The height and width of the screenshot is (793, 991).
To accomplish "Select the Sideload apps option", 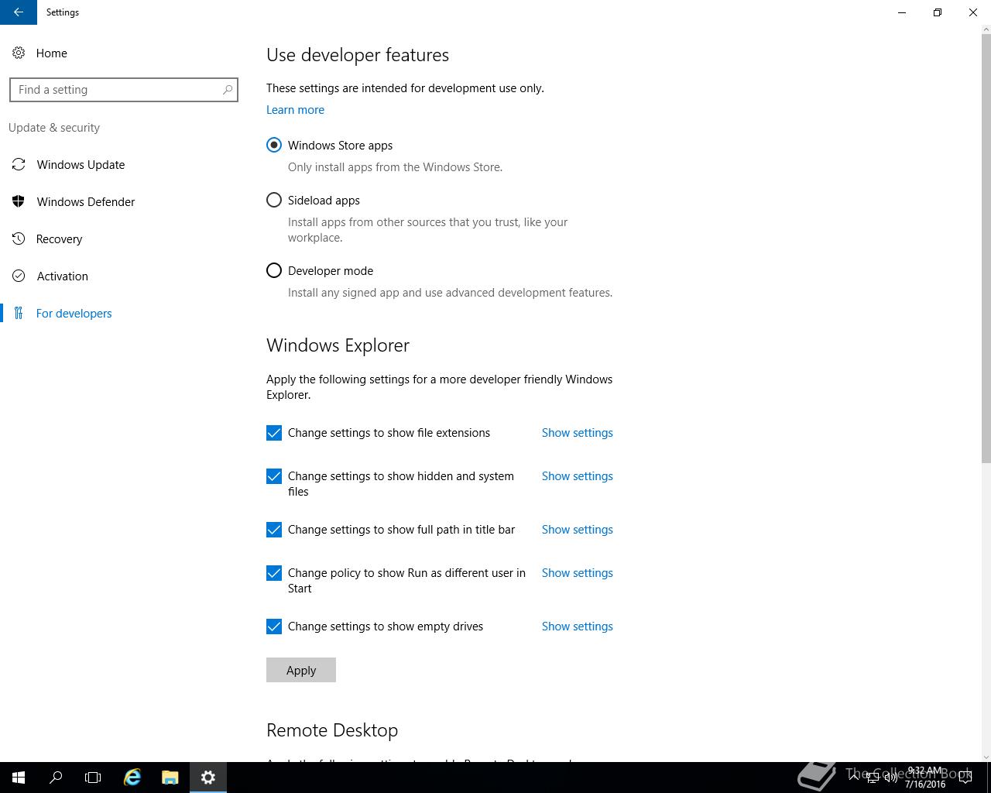I will tap(274, 200).
